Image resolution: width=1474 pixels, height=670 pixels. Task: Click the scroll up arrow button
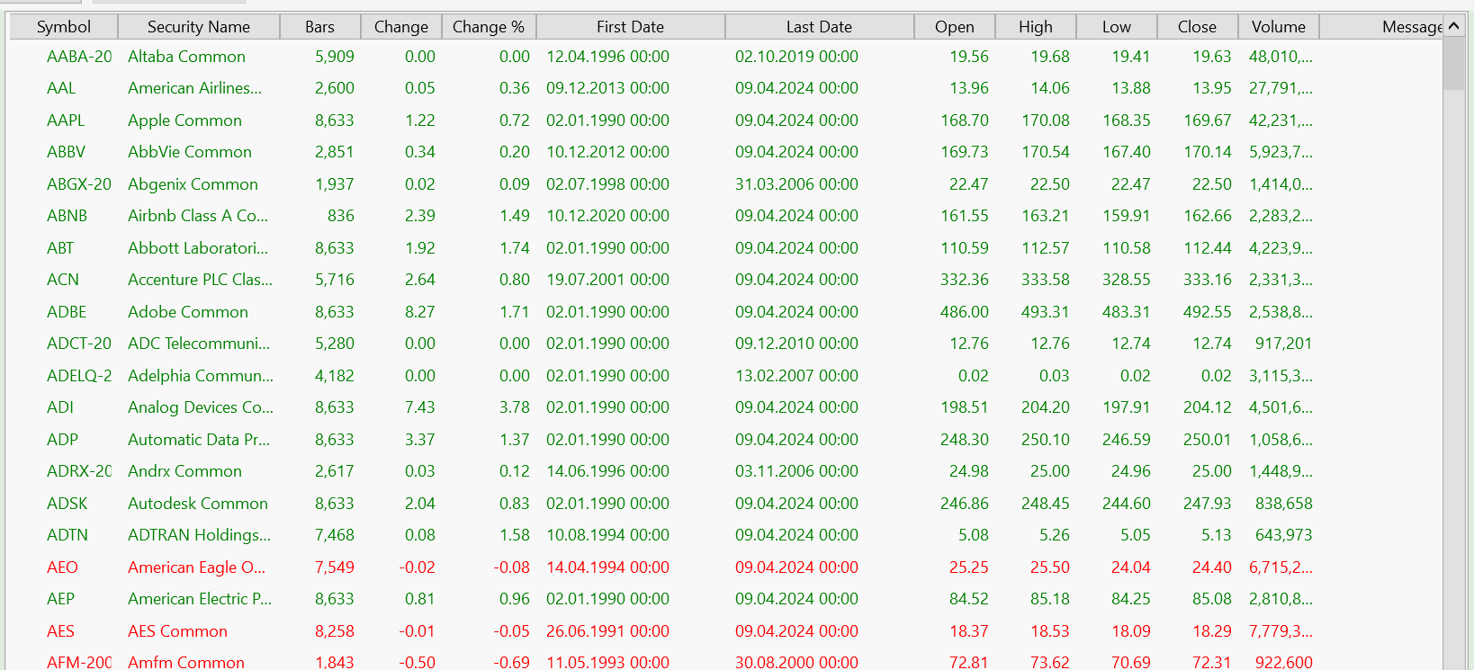(1453, 26)
